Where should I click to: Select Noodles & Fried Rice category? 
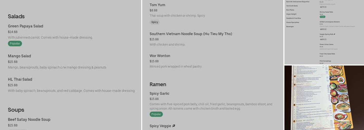tap(294, 18)
